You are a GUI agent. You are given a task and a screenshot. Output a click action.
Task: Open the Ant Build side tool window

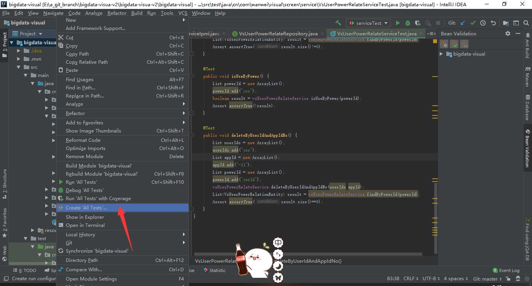(527, 47)
